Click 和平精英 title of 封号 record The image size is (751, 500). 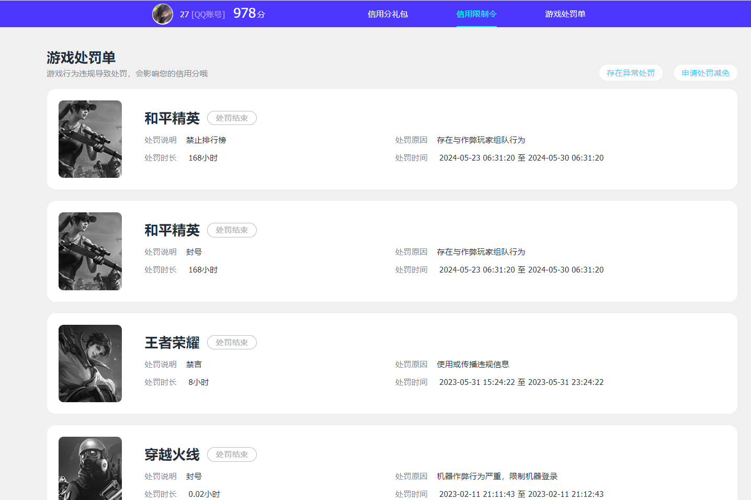pos(172,230)
